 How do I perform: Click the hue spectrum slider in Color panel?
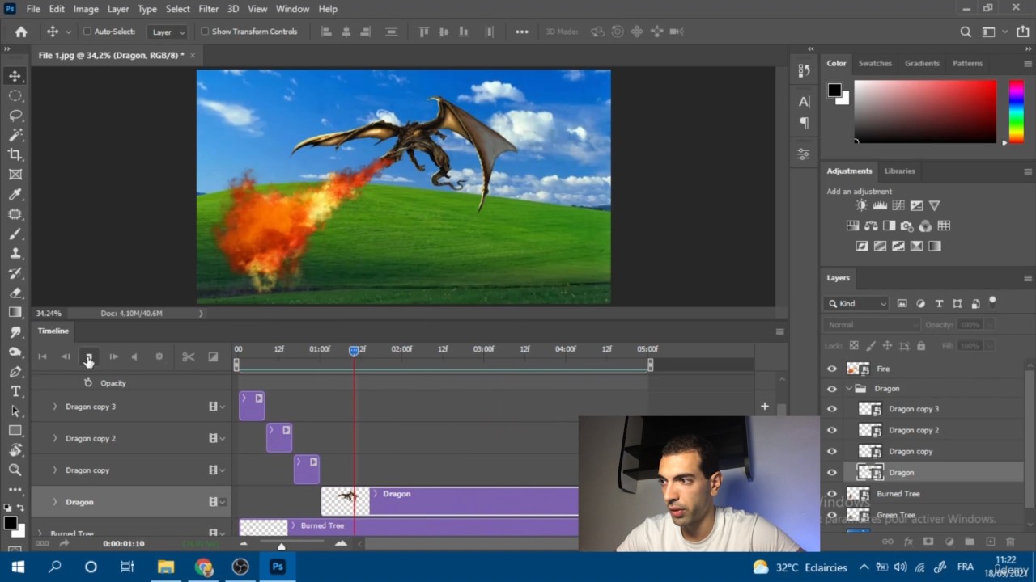(1016, 112)
